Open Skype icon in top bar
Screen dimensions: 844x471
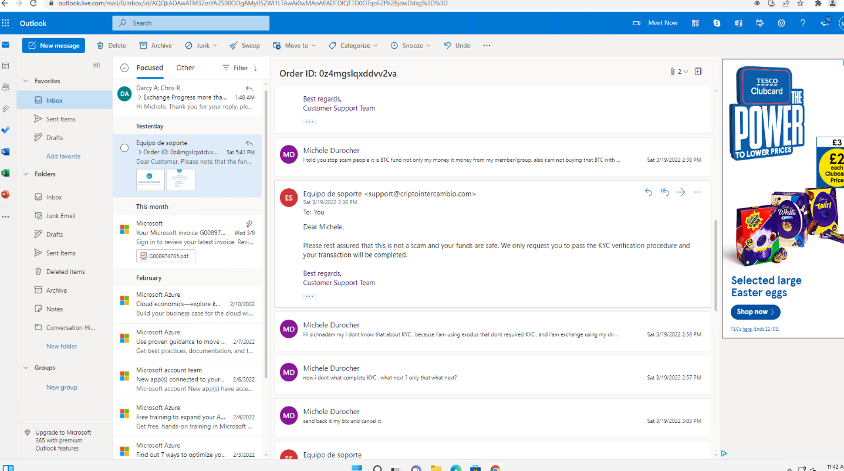(717, 23)
